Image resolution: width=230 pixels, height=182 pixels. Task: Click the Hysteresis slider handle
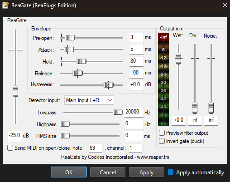click(109, 85)
